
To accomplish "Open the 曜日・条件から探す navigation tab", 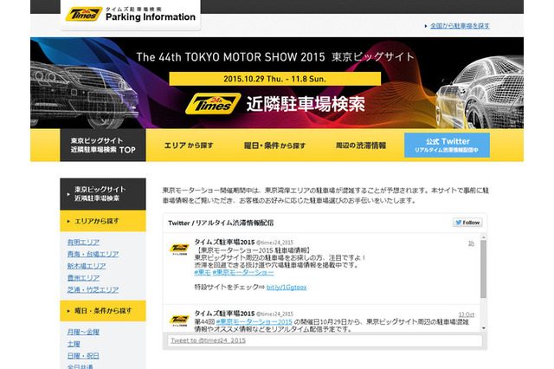I will (274, 146).
